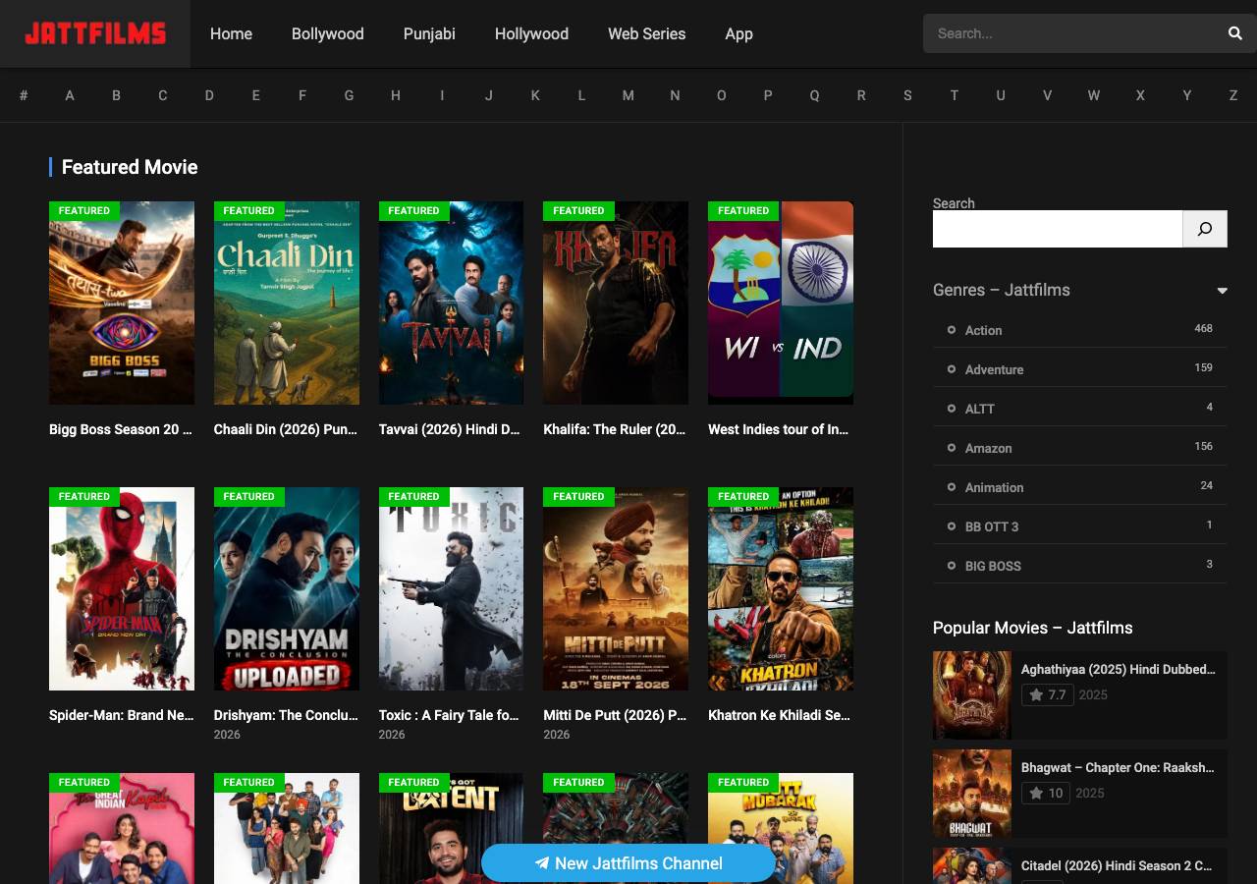Open the Drishyam: The Conclusion poster
1257x884 pixels.
[287, 588]
